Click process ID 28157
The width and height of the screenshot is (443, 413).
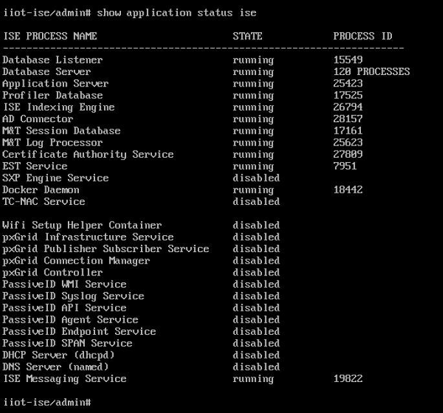[348, 119]
